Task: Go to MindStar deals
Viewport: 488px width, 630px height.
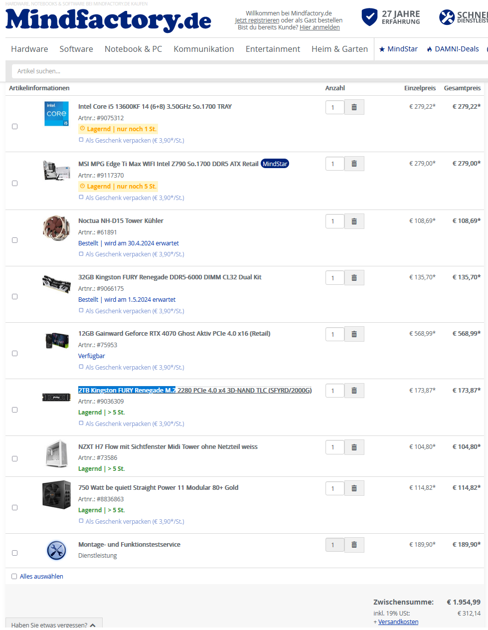Action: click(398, 49)
